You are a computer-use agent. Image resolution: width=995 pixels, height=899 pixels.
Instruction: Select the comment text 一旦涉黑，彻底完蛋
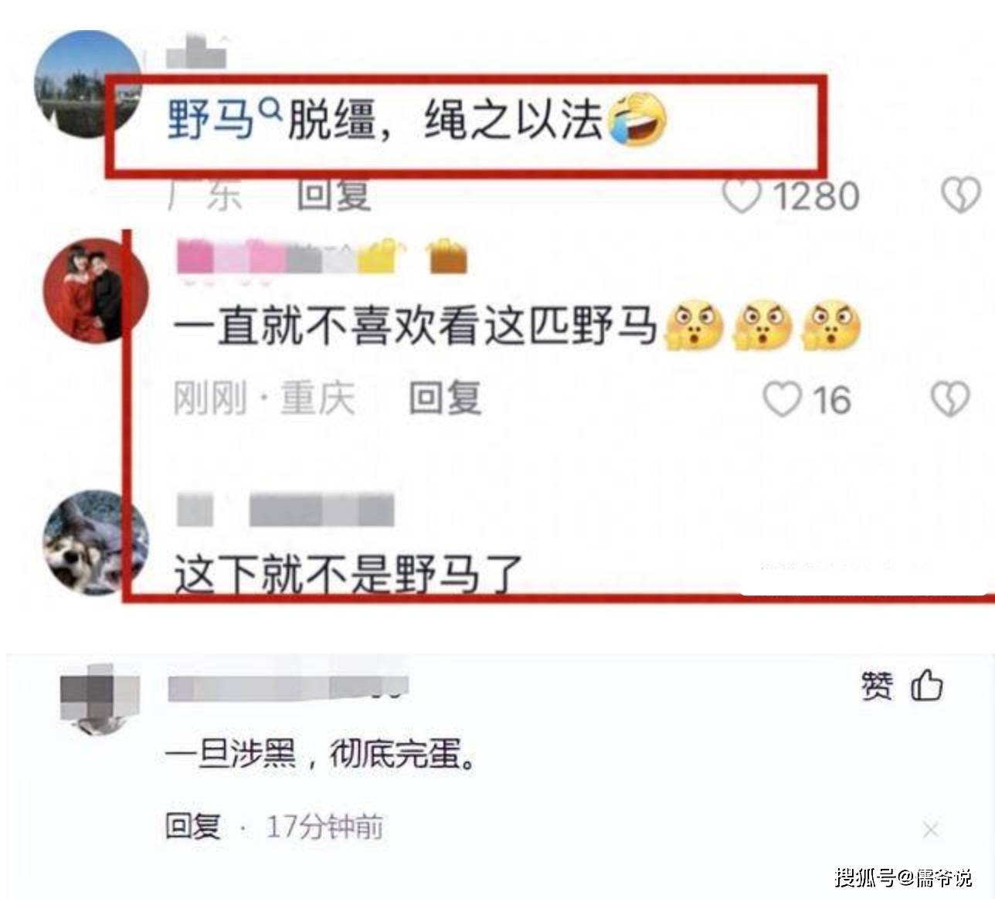click(x=321, y=755)
